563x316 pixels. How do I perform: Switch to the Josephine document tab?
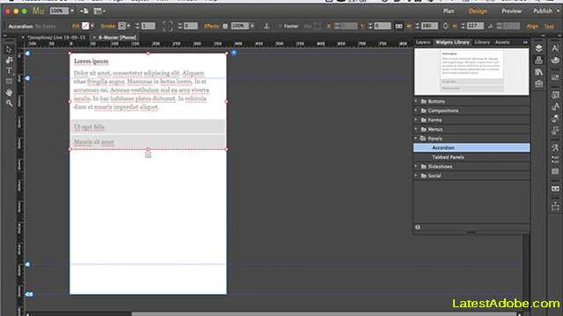point(56,38)
